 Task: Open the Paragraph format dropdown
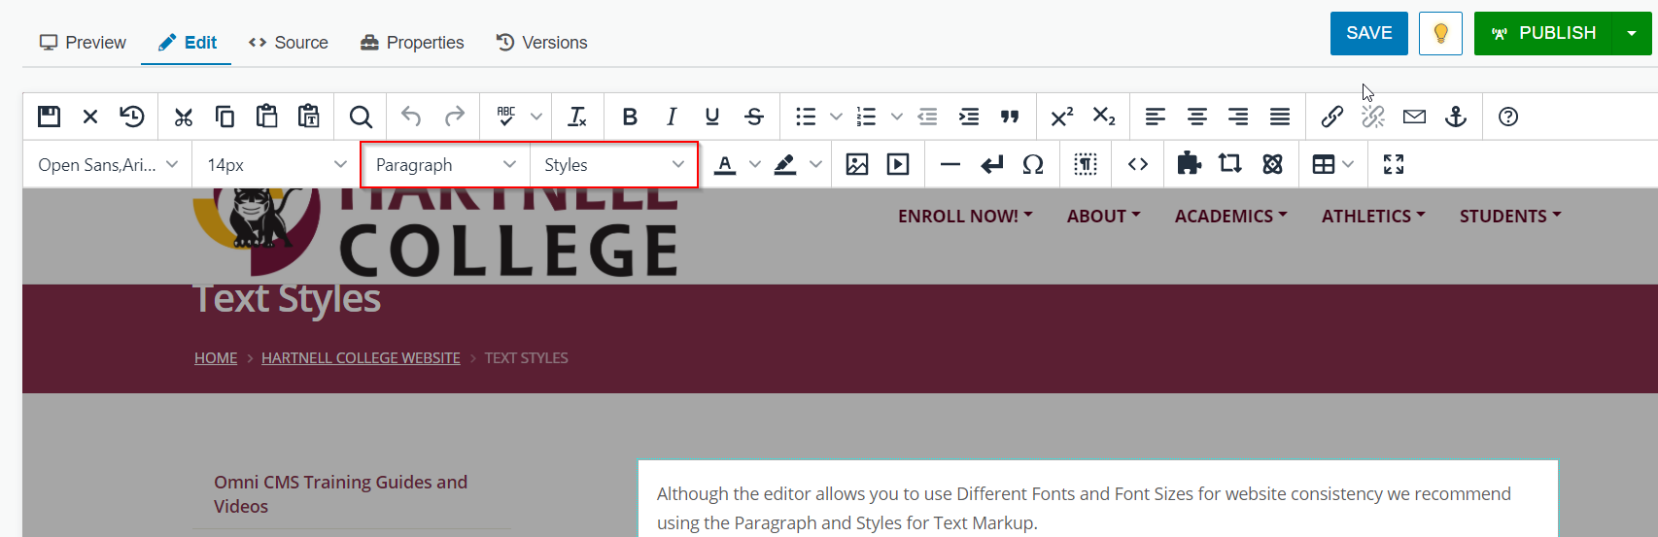[445, 165]
